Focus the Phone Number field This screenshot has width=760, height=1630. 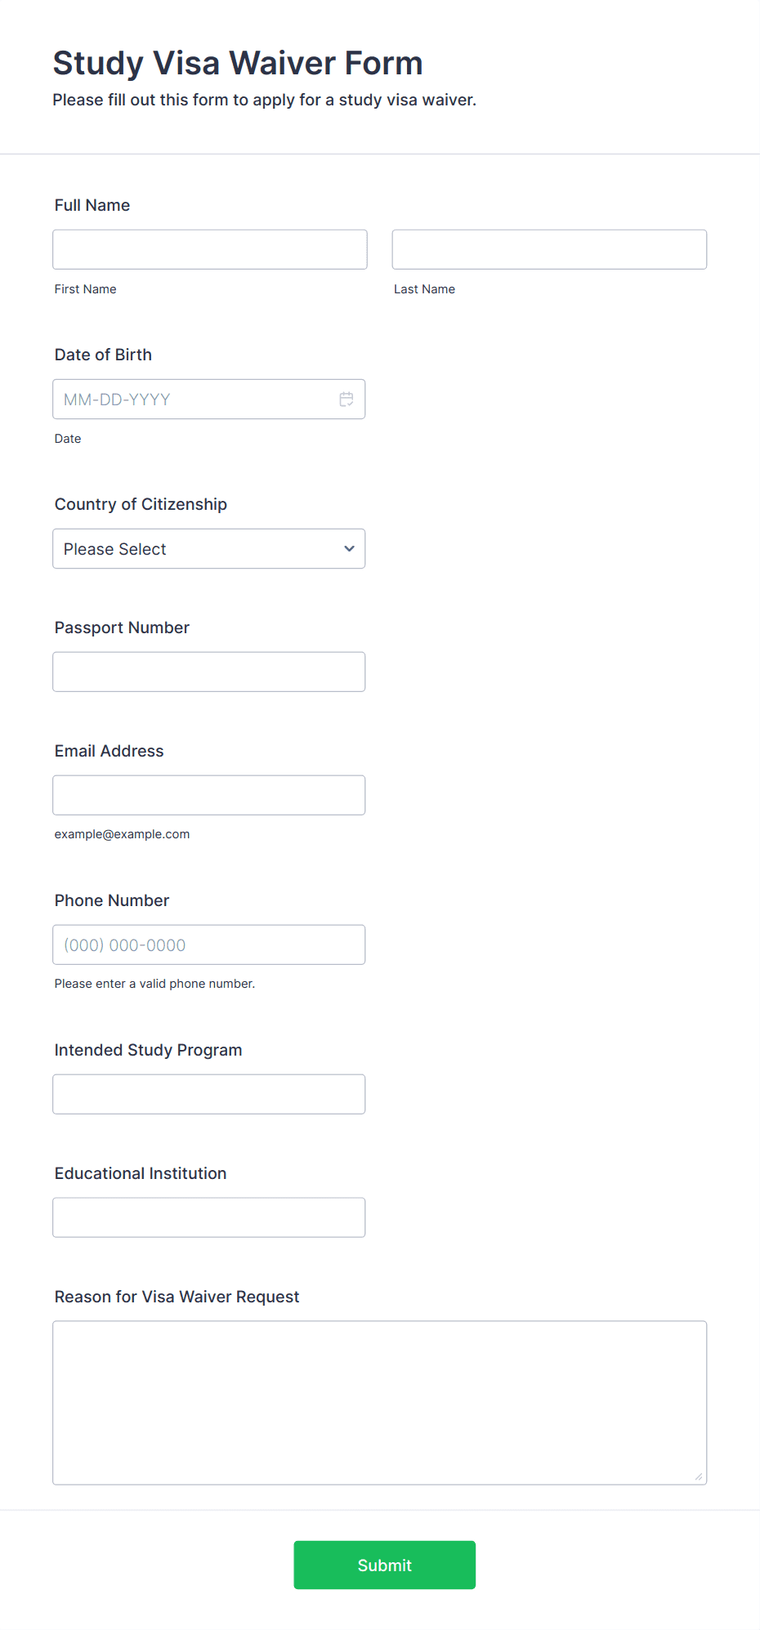[x=208, y=945]
